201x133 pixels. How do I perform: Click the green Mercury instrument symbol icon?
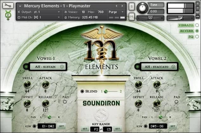8,15
